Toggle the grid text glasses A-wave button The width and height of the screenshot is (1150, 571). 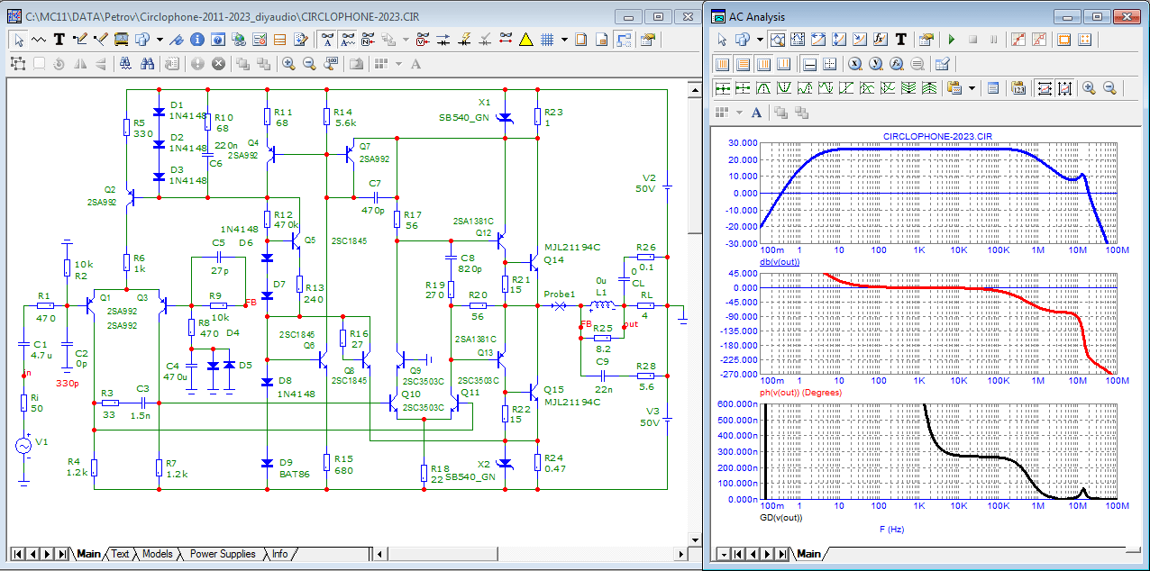(x=348, y=40)
